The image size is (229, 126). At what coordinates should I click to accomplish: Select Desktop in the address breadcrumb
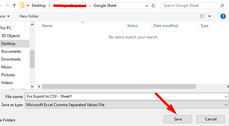click(39, 6)
